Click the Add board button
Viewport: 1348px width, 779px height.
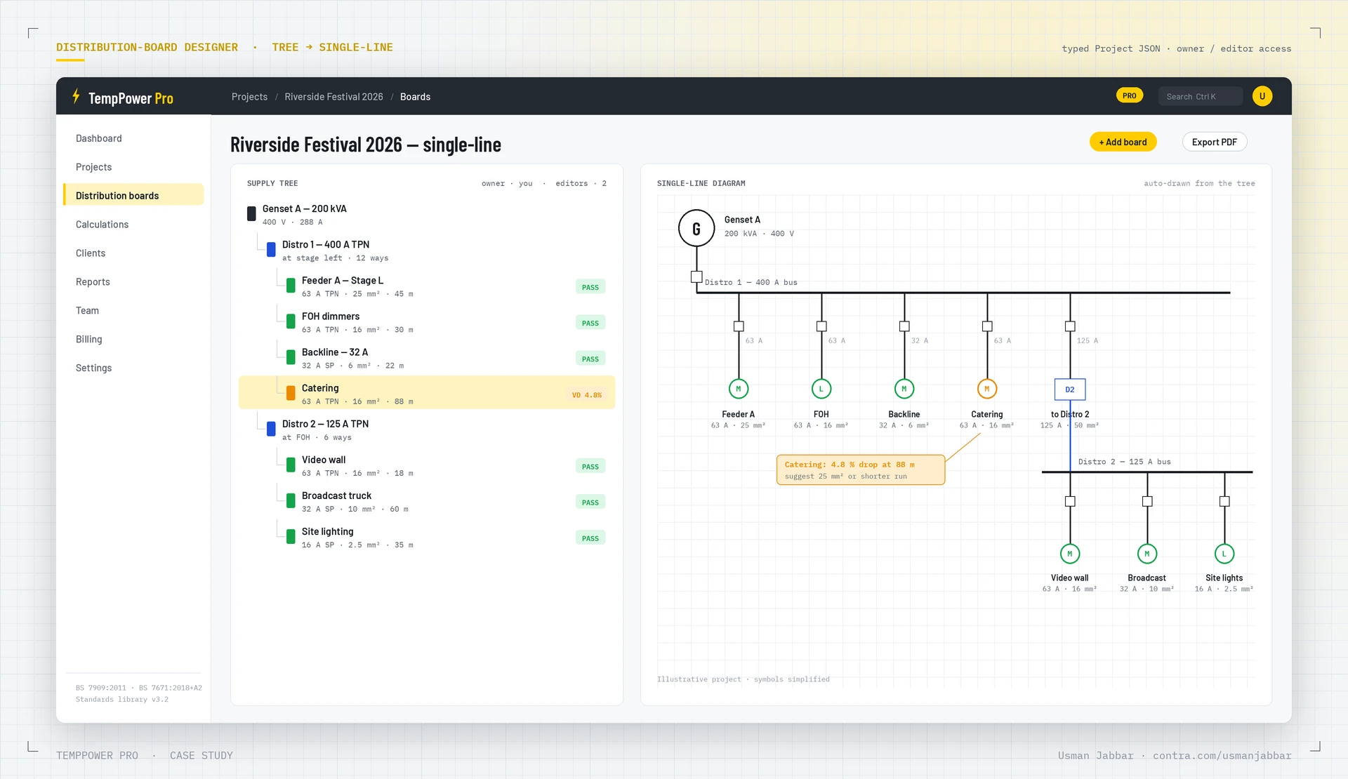(1123, 142)
